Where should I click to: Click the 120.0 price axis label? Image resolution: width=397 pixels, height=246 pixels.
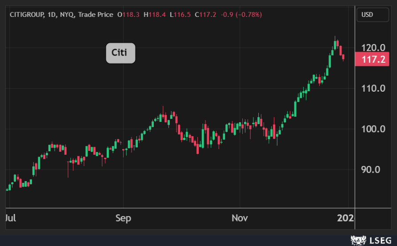(x=373, y=48)
